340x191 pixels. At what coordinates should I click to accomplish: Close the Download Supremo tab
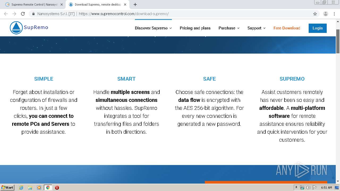[125, 5]
